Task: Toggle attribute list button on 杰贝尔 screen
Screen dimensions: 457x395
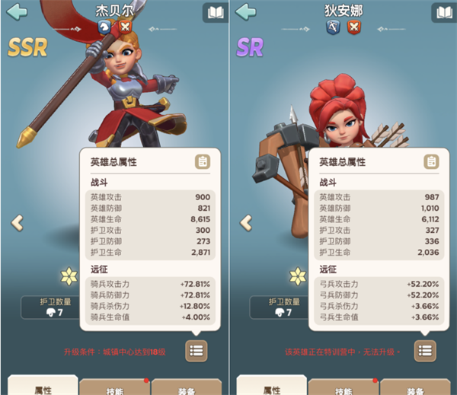Action: pyautogui.click(x=197, y=351)
